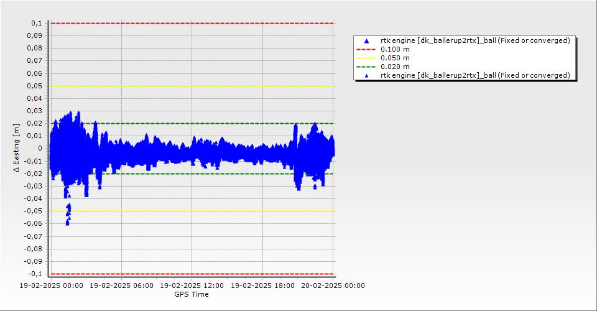Click the -0,07 y-axis tick label
The height and width of the screenshot is (311, 597).
[x=33, y=236]
